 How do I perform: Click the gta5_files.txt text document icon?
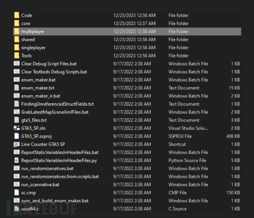(17, 120)
